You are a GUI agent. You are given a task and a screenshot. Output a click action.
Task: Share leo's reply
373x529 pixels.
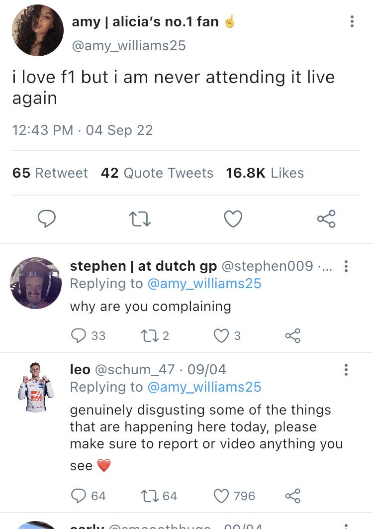click(x=292, y=496)
